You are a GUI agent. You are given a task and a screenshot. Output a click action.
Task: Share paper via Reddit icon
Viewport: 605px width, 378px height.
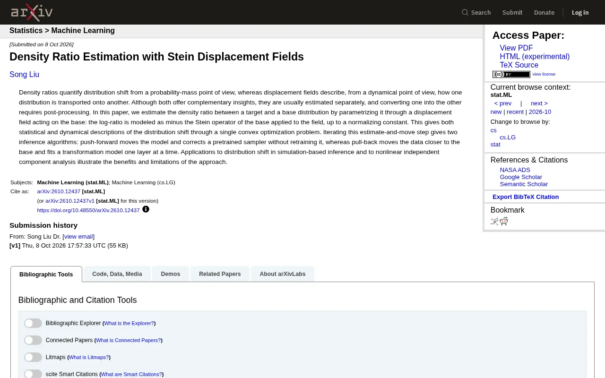pyautogui.click(x=504, y=221)
